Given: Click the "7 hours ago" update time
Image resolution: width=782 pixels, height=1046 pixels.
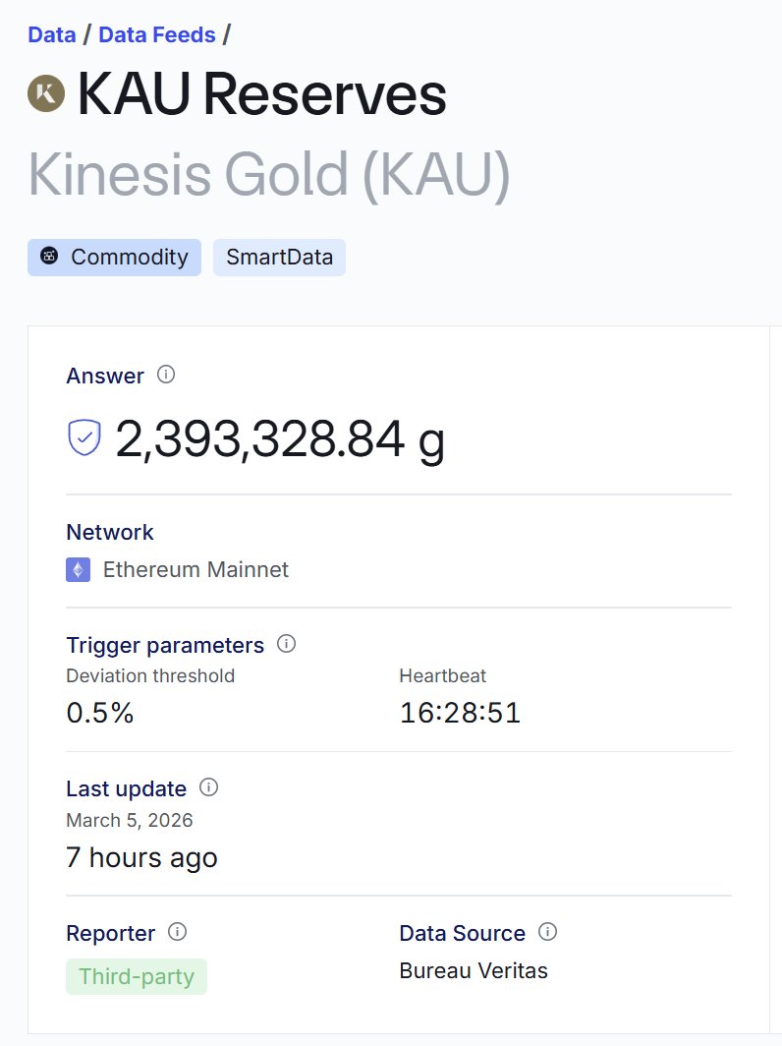Looking at the screenshot, I should pyautogui.click(x=141, y=857).
